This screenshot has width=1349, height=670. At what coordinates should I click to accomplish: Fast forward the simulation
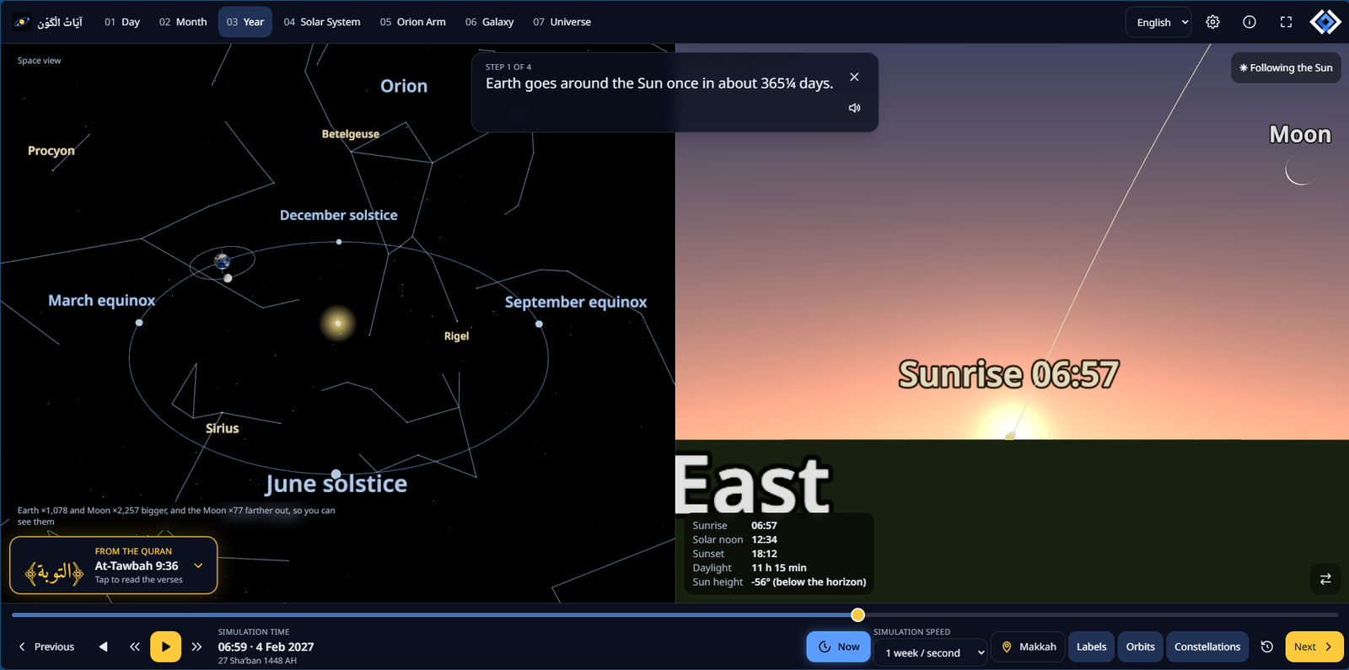[x=196, y=646]
